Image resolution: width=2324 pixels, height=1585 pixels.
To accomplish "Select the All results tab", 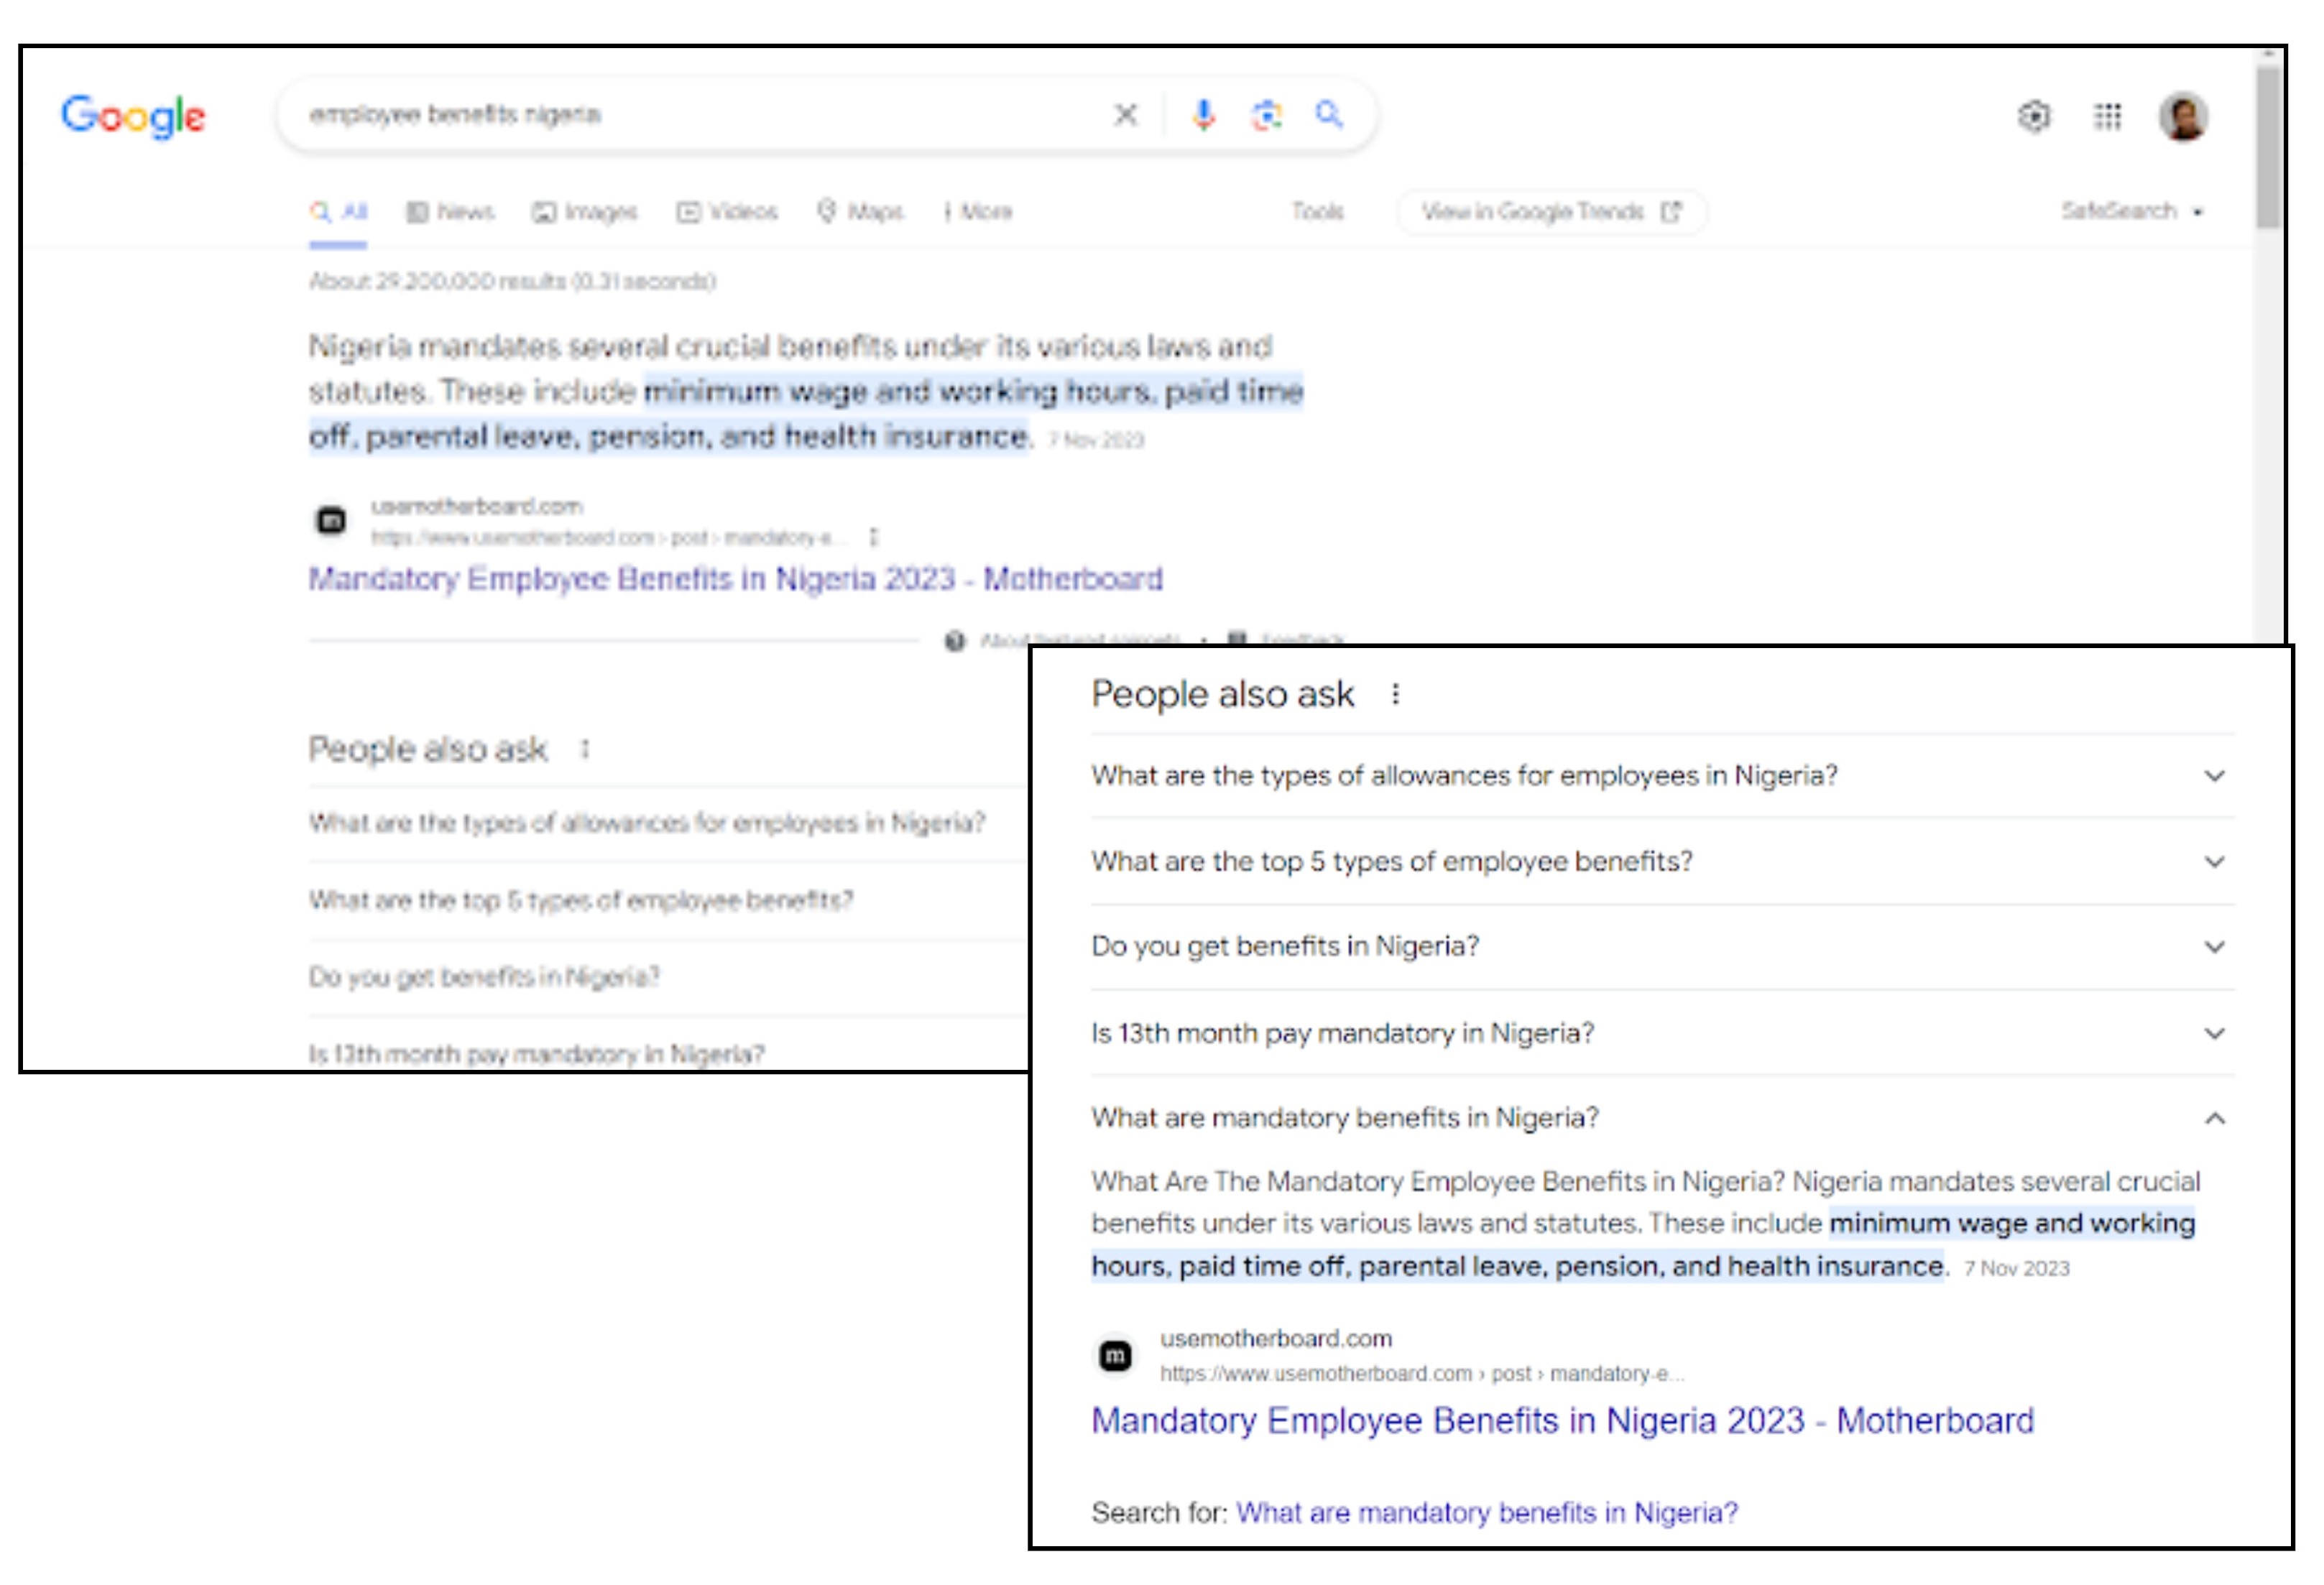I will click(338, 212).
